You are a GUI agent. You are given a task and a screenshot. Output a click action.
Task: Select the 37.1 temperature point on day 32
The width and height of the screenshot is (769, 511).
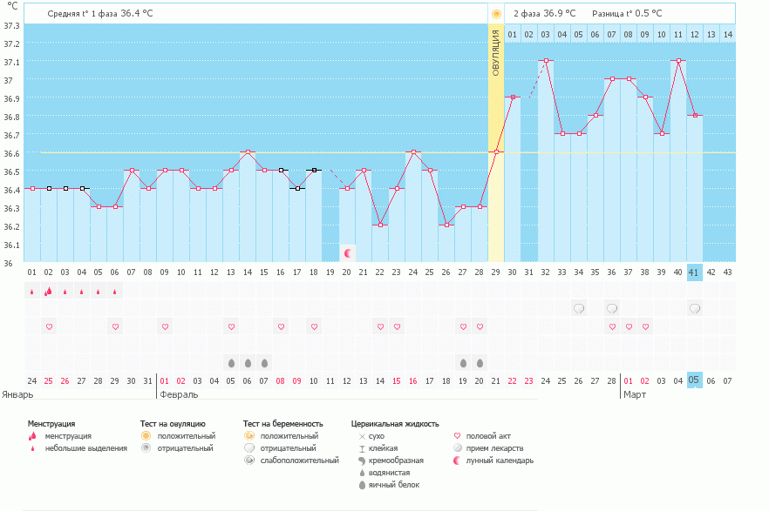tap(546, 61)
